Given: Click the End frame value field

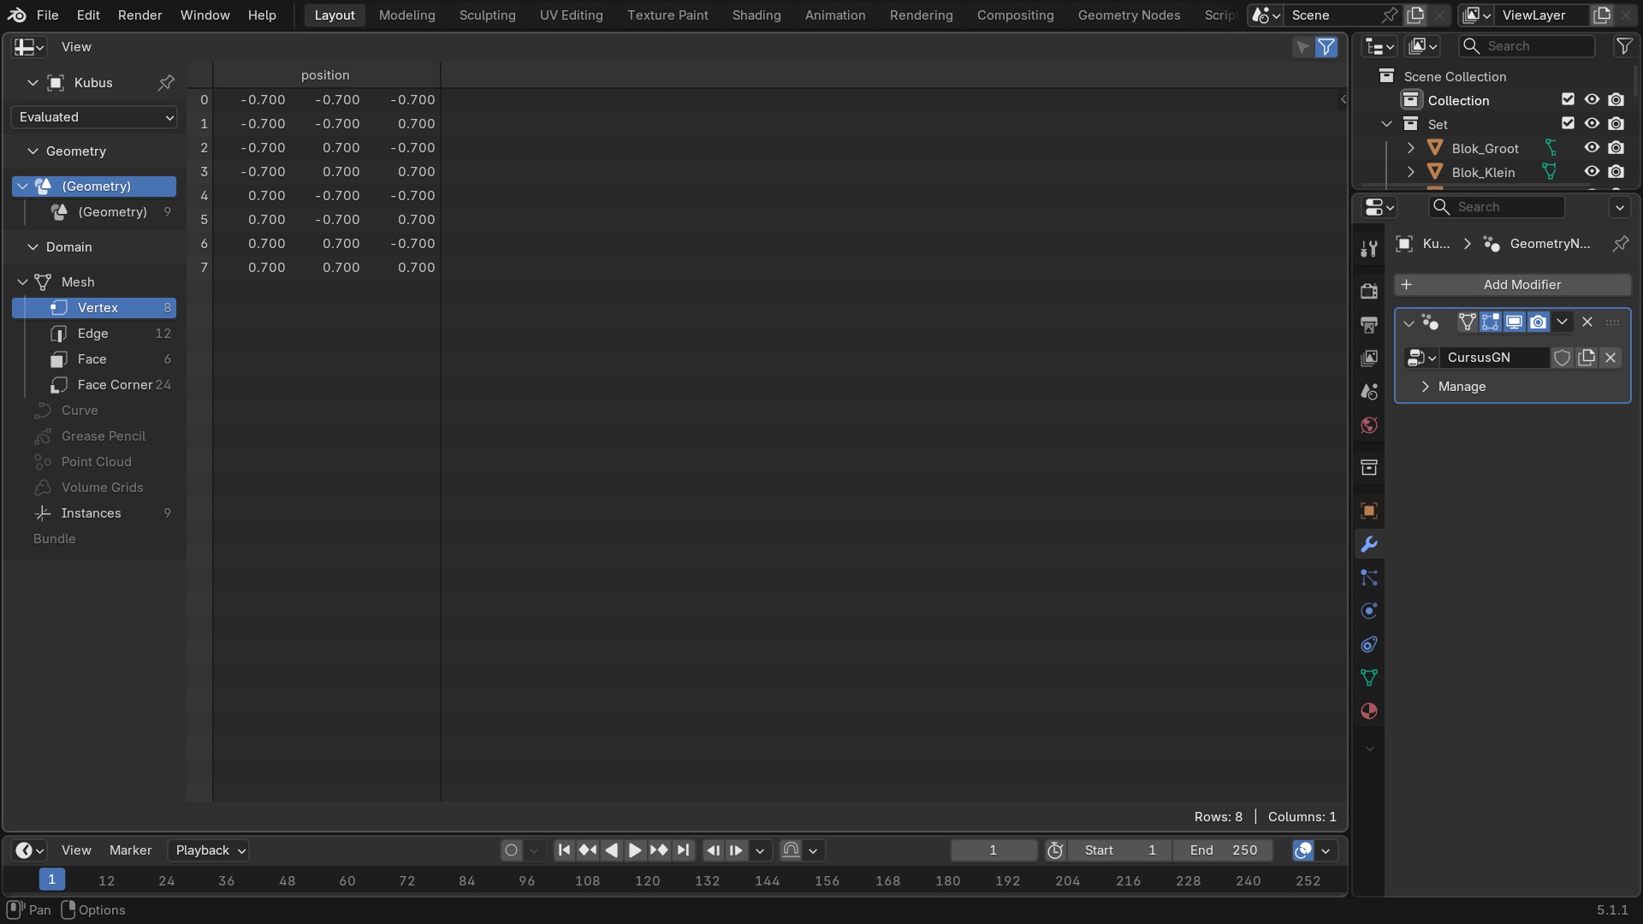Looking at the screenshot, I should [1222, 850].
